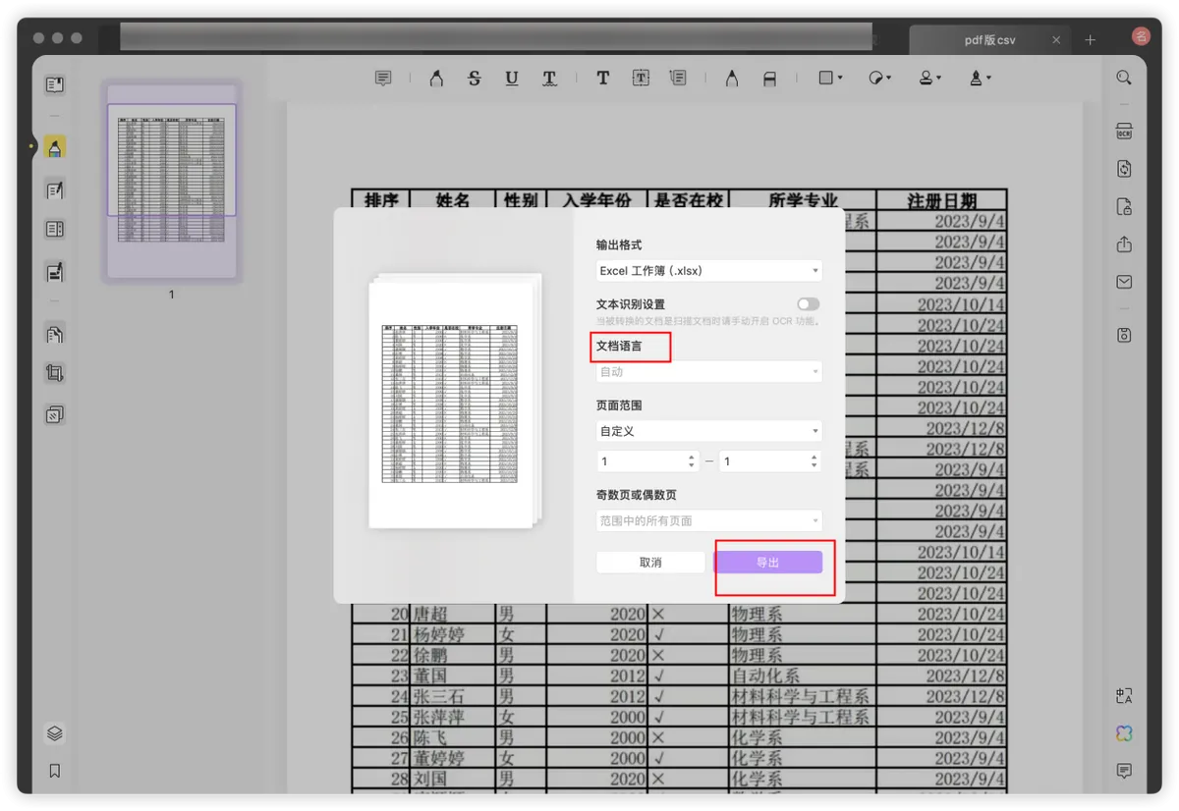Open the bookmarks icon at bottom left
The width and height of the screenshot is (1179, 811).
pyautogui.click(x=55, y=771)
